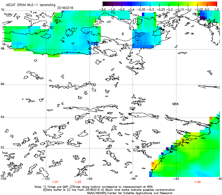Click the -0.1 color scale label

coord(188,10)
